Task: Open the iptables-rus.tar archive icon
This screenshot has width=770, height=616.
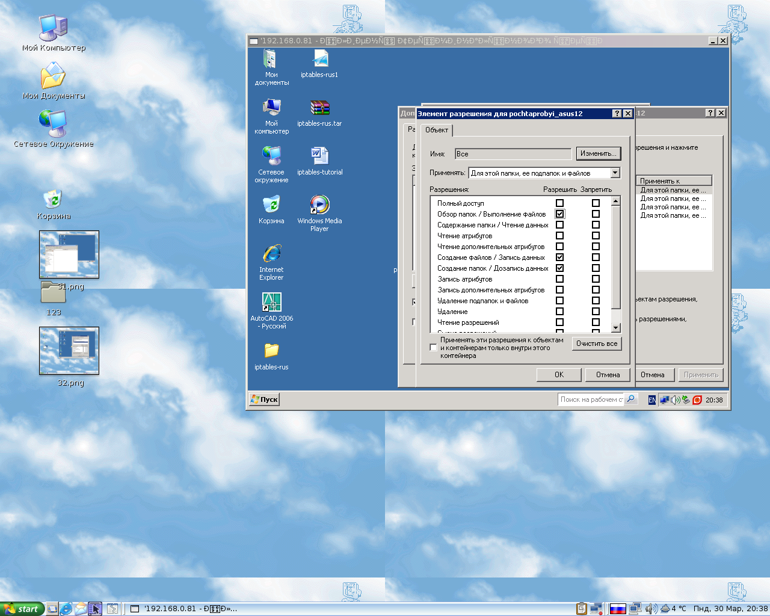Action: coord(319,108)
